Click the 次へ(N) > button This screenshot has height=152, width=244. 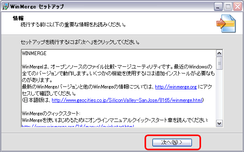172,142
